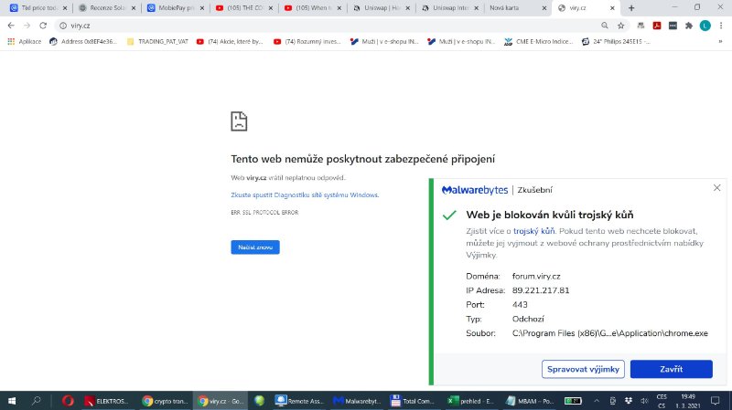Close the viry.cz tab
This screenshot has width=732, height=410.
[x=612, y=8]
